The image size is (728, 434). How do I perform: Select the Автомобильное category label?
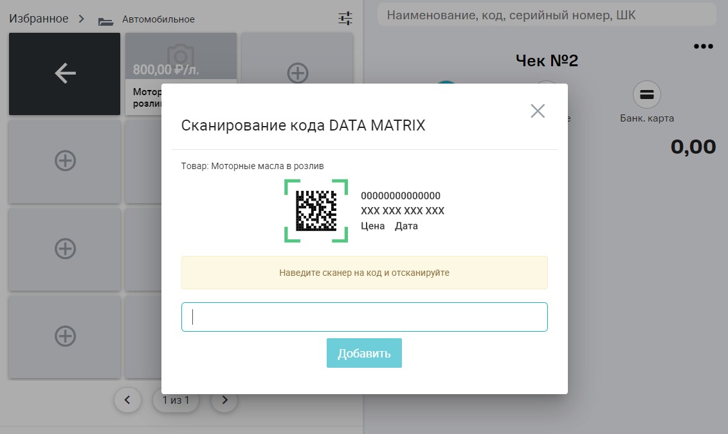(x=158, y=19)
